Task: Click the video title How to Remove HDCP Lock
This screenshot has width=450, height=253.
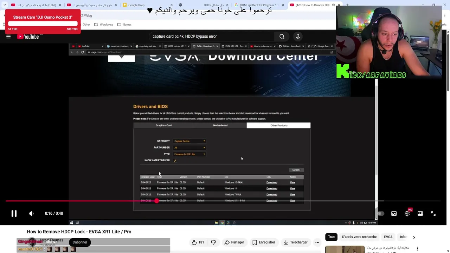Action: tap(79, 232)
